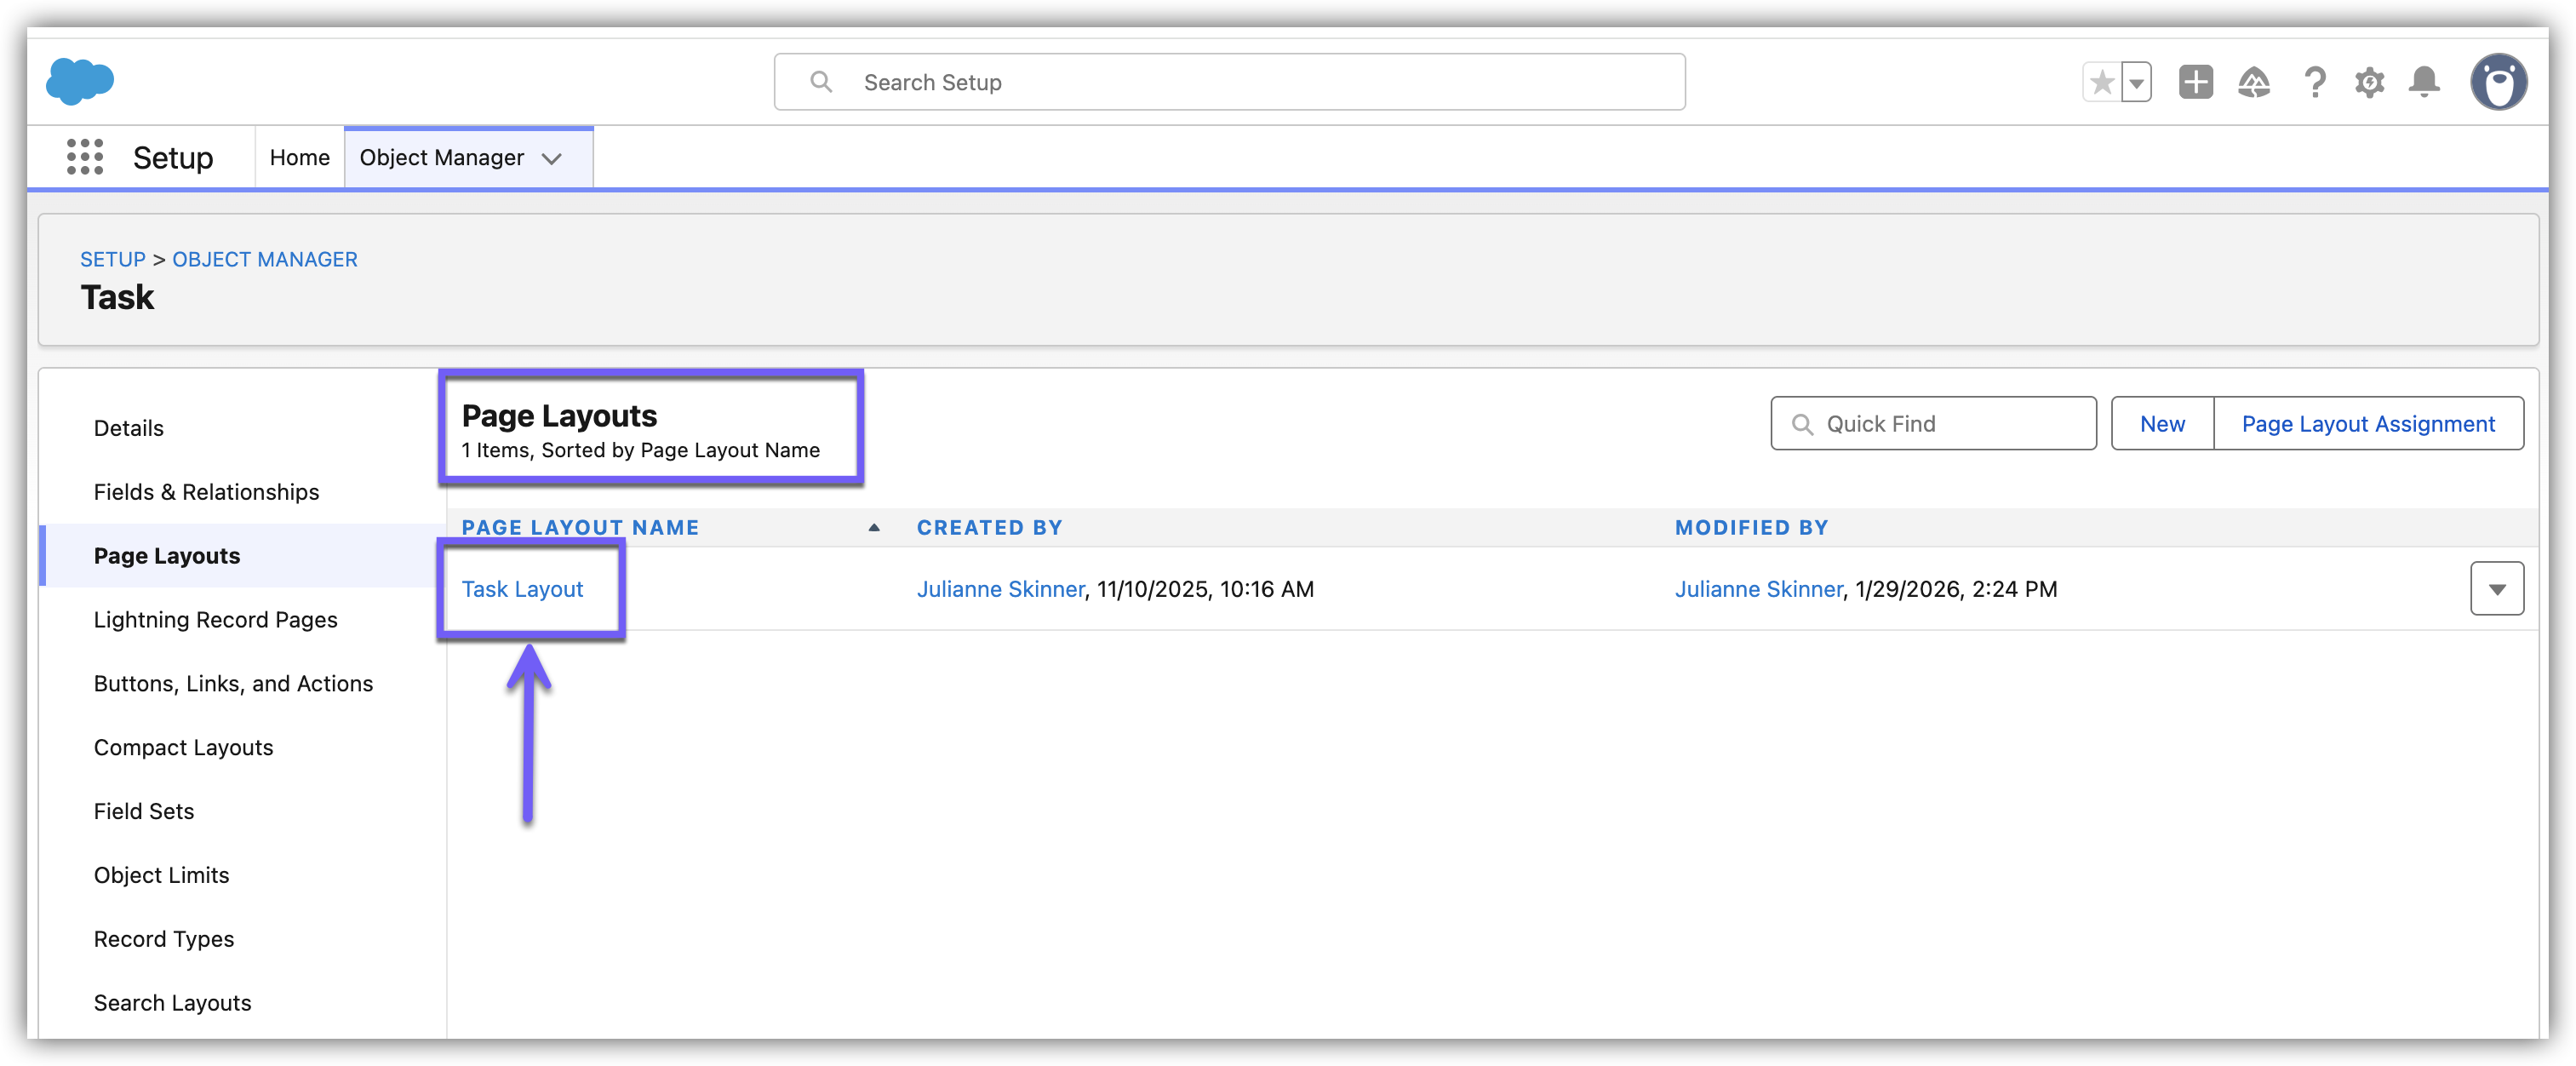Open the Trailhead guidance icon
Image resolution: width=2576 pixels, height=1066 pixels.
pyautogui.click(x=2253, y=82)
